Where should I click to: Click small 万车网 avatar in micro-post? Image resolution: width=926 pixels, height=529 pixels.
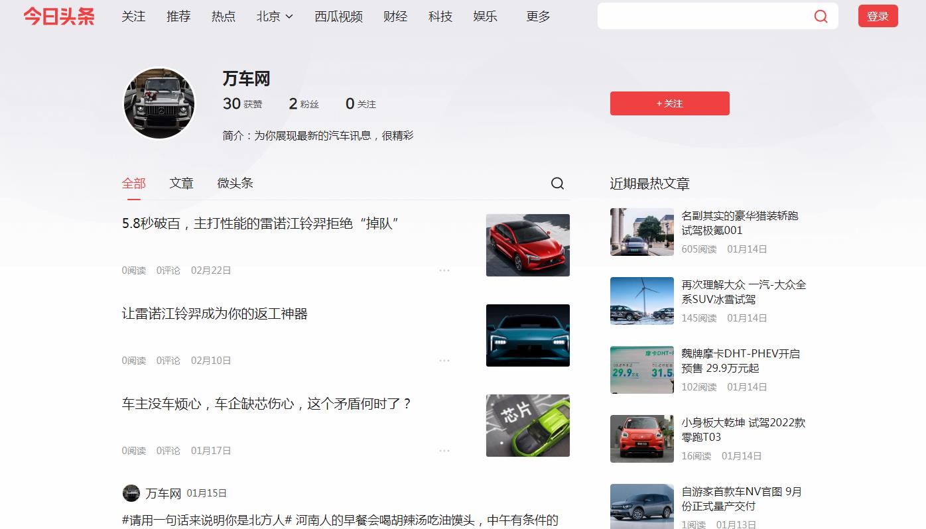[131, 493]
